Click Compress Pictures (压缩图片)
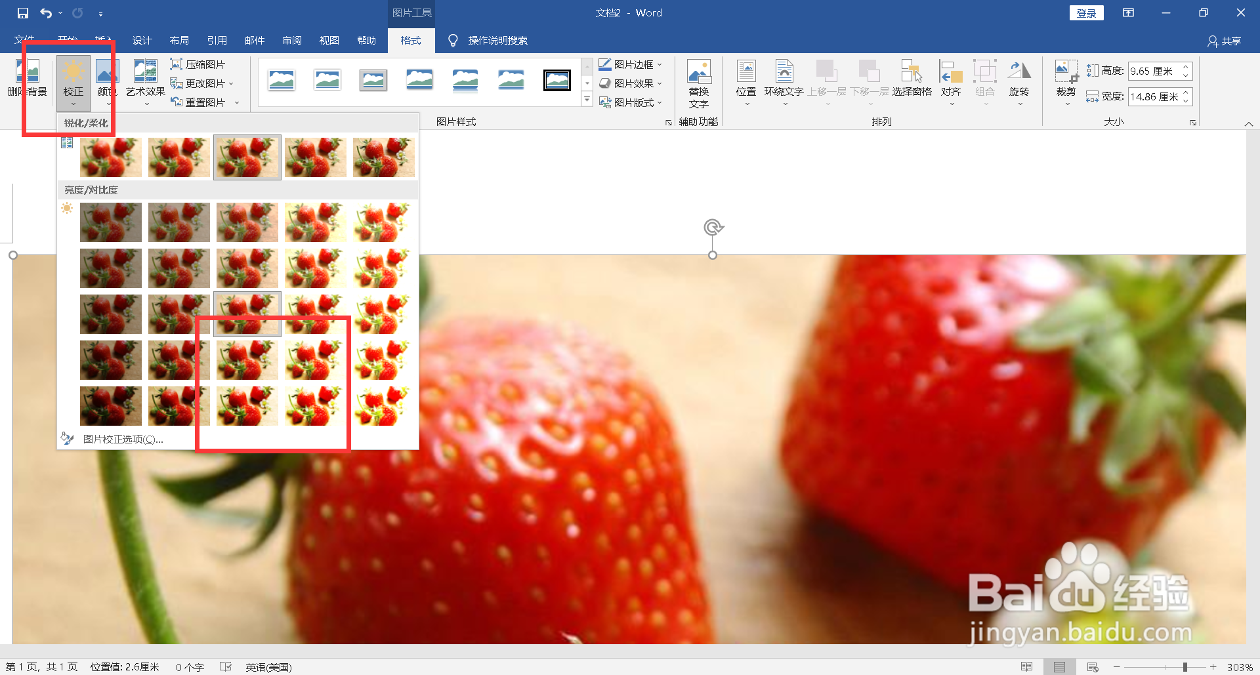The width and height of the screenshot is (1260, 675). coord(198,64)
